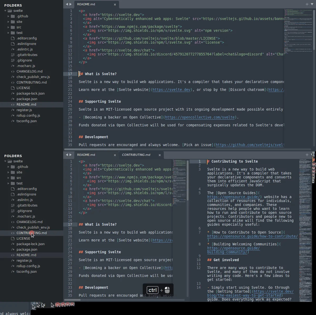The image size is (316, 315).
Task: Go to previous tab using upper window left arrow
Action: [x=67, y=4]
